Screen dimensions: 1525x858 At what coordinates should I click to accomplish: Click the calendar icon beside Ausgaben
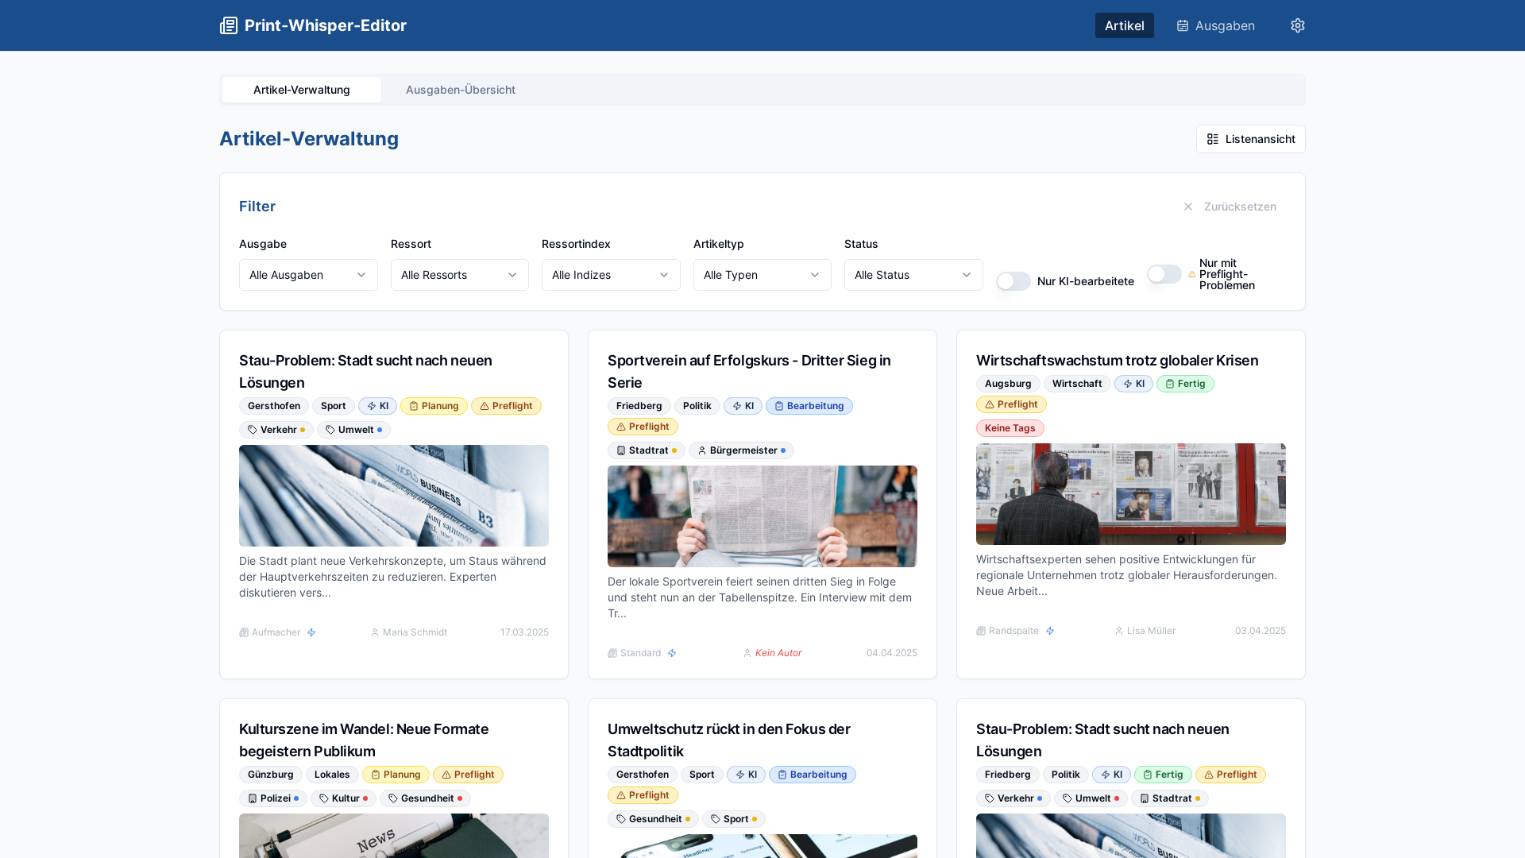click(x=1183, y=25)
